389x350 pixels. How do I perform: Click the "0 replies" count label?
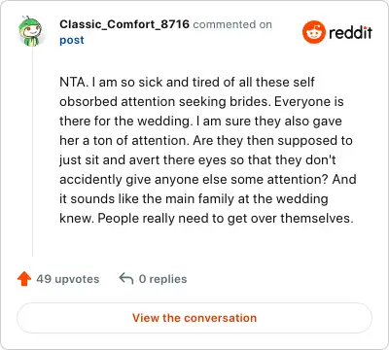[162, 279]
